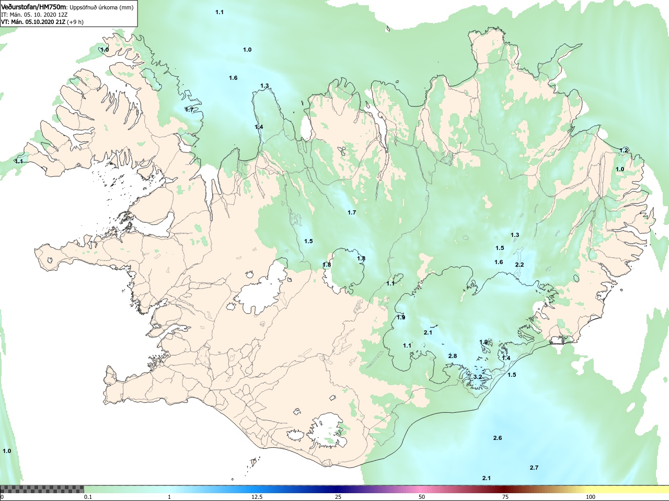
Task: Click the 3.2 precipitation value on the map
Action: tap(478, 377)
